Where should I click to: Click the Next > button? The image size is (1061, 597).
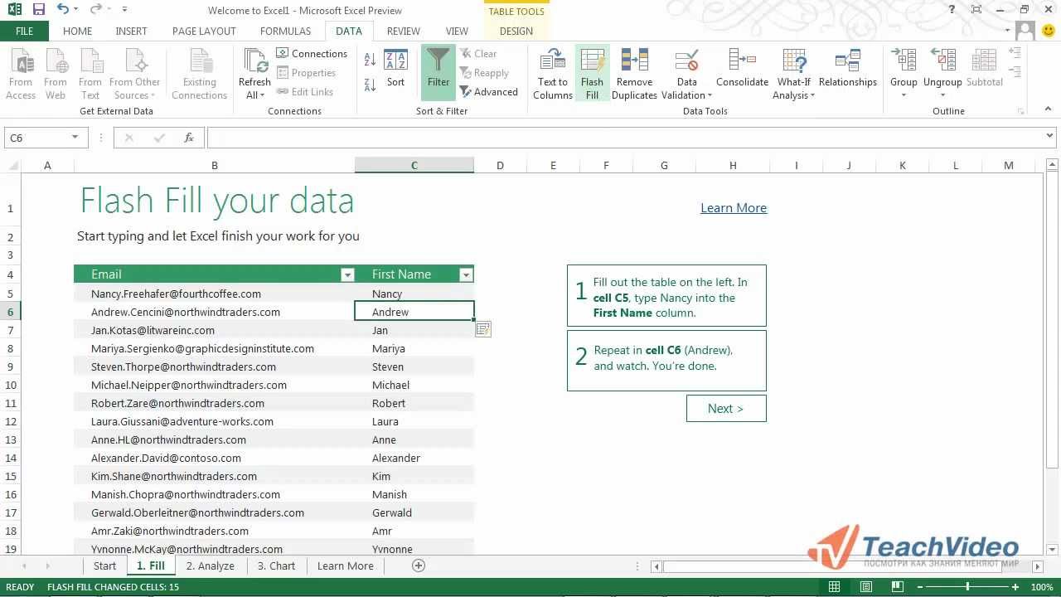[x=726, y=408]
